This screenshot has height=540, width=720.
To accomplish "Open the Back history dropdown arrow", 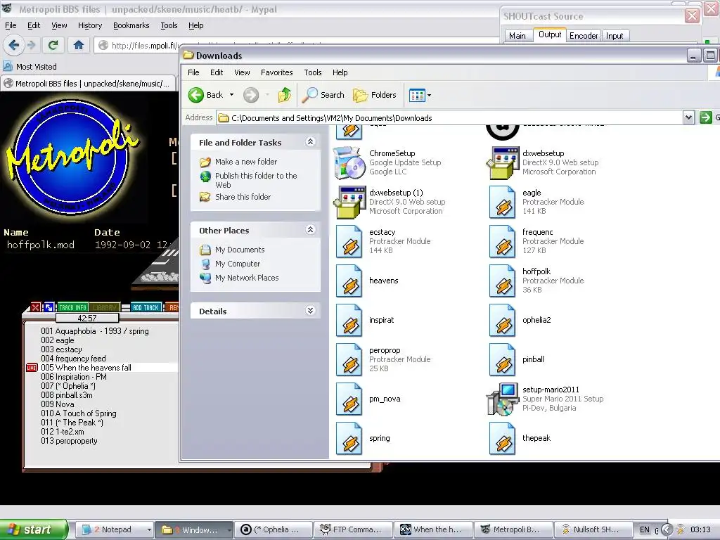I will 232,95.
